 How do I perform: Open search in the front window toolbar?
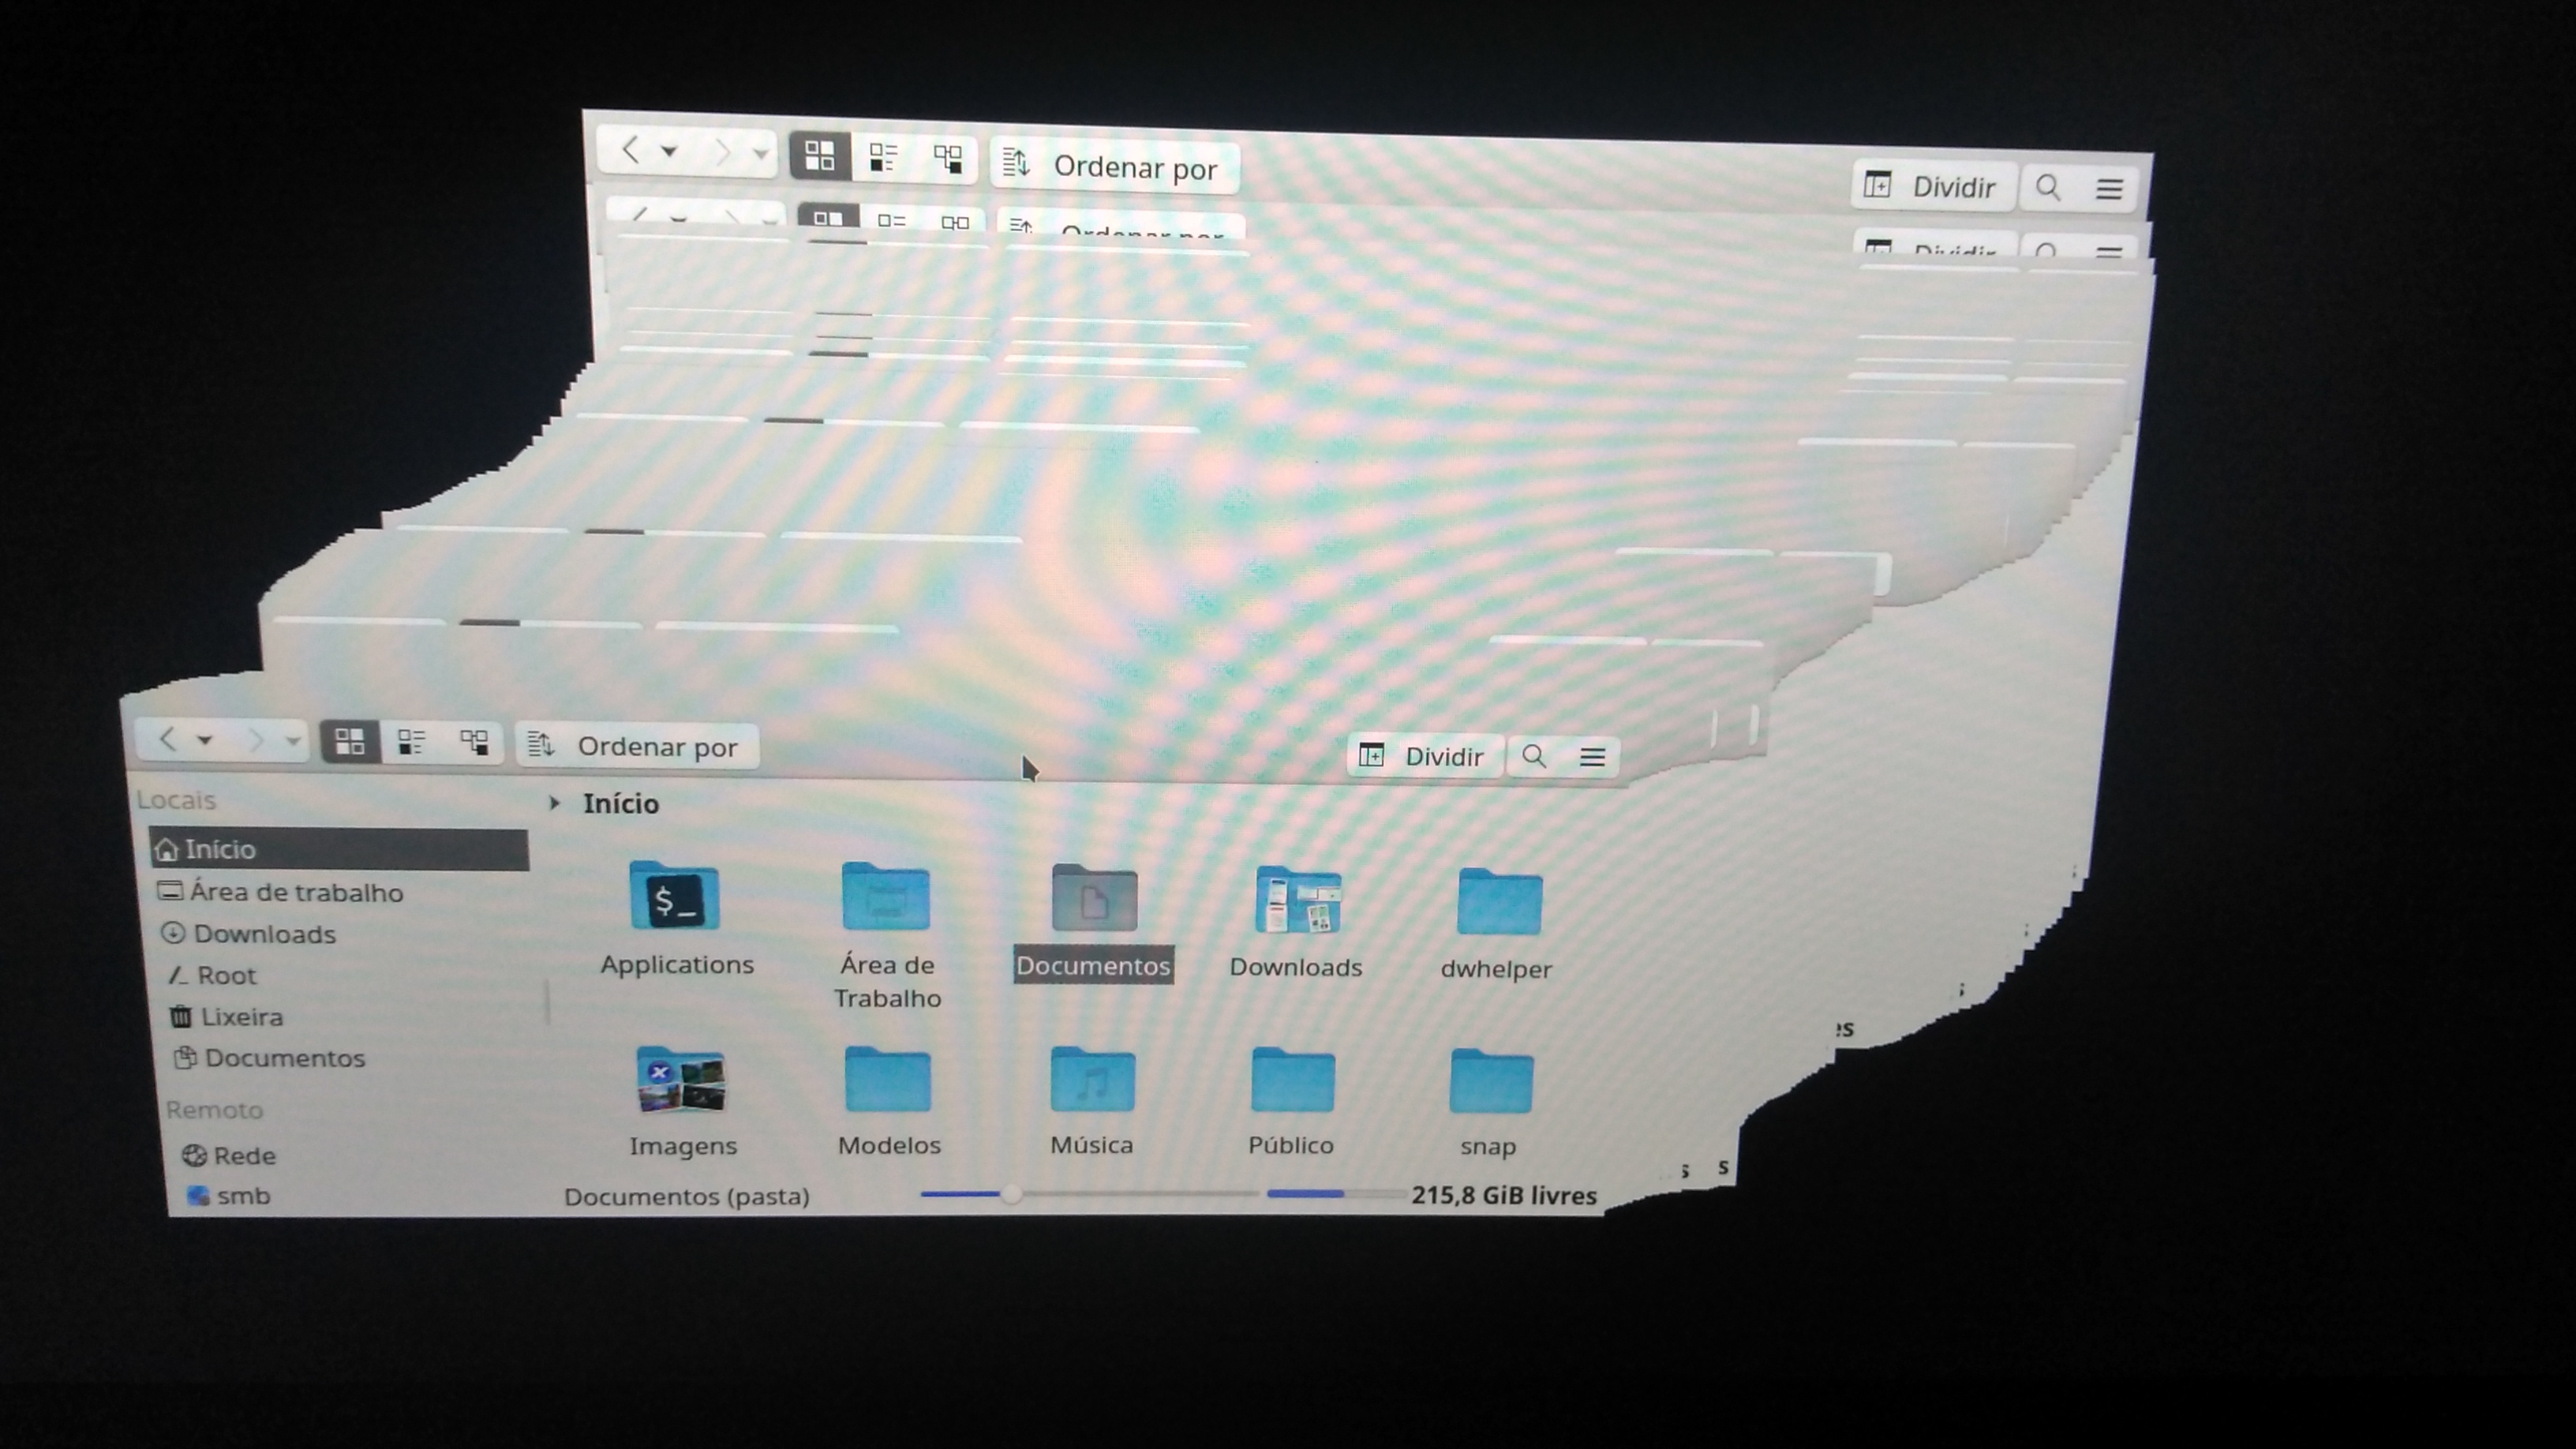[1534, 757]
